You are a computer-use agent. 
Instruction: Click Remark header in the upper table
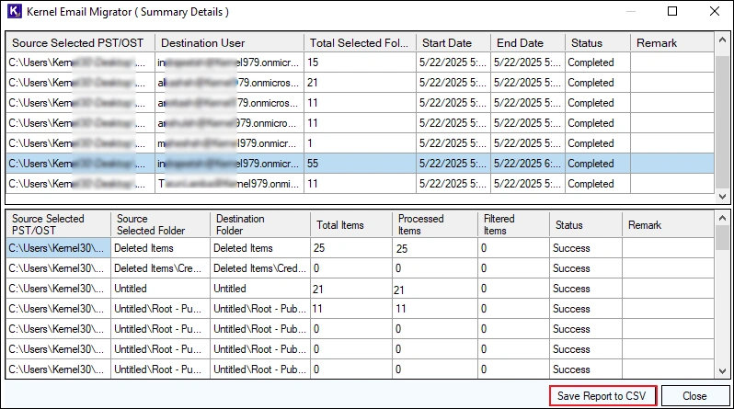click(671, 43)
